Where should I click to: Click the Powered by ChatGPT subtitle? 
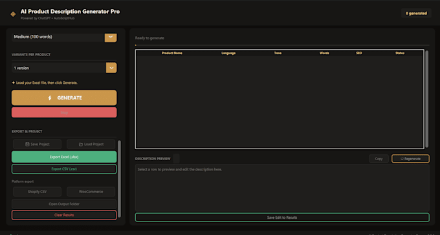coord(47,18)
